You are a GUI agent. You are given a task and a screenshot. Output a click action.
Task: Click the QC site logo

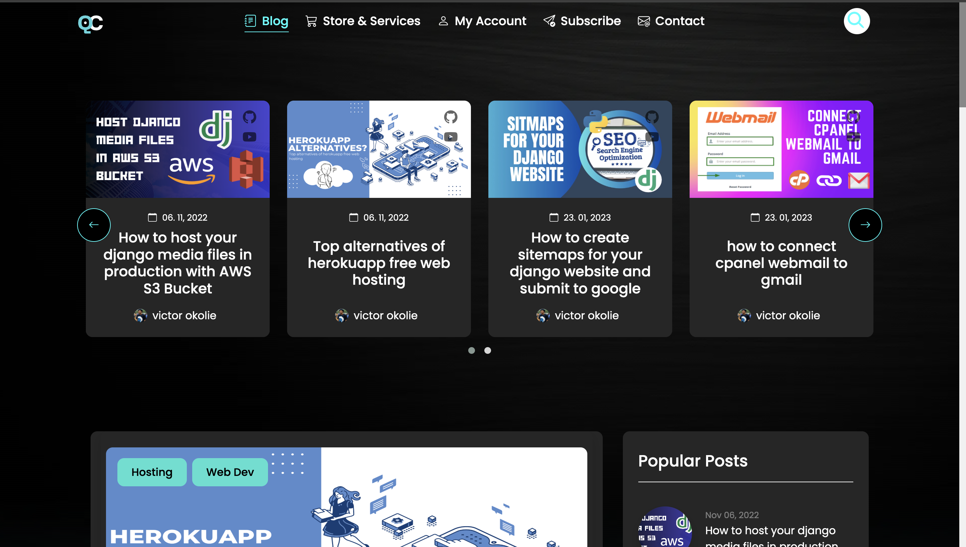coord(90,23)
